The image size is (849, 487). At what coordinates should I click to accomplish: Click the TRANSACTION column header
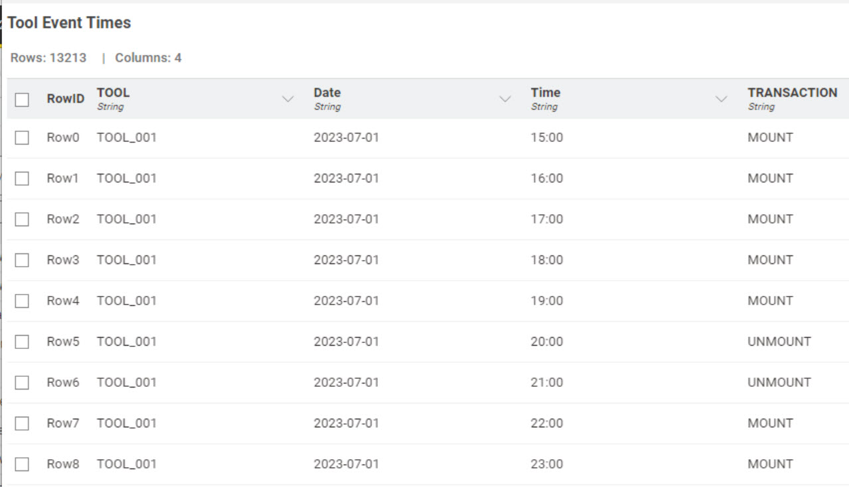(x=793, y=93)
